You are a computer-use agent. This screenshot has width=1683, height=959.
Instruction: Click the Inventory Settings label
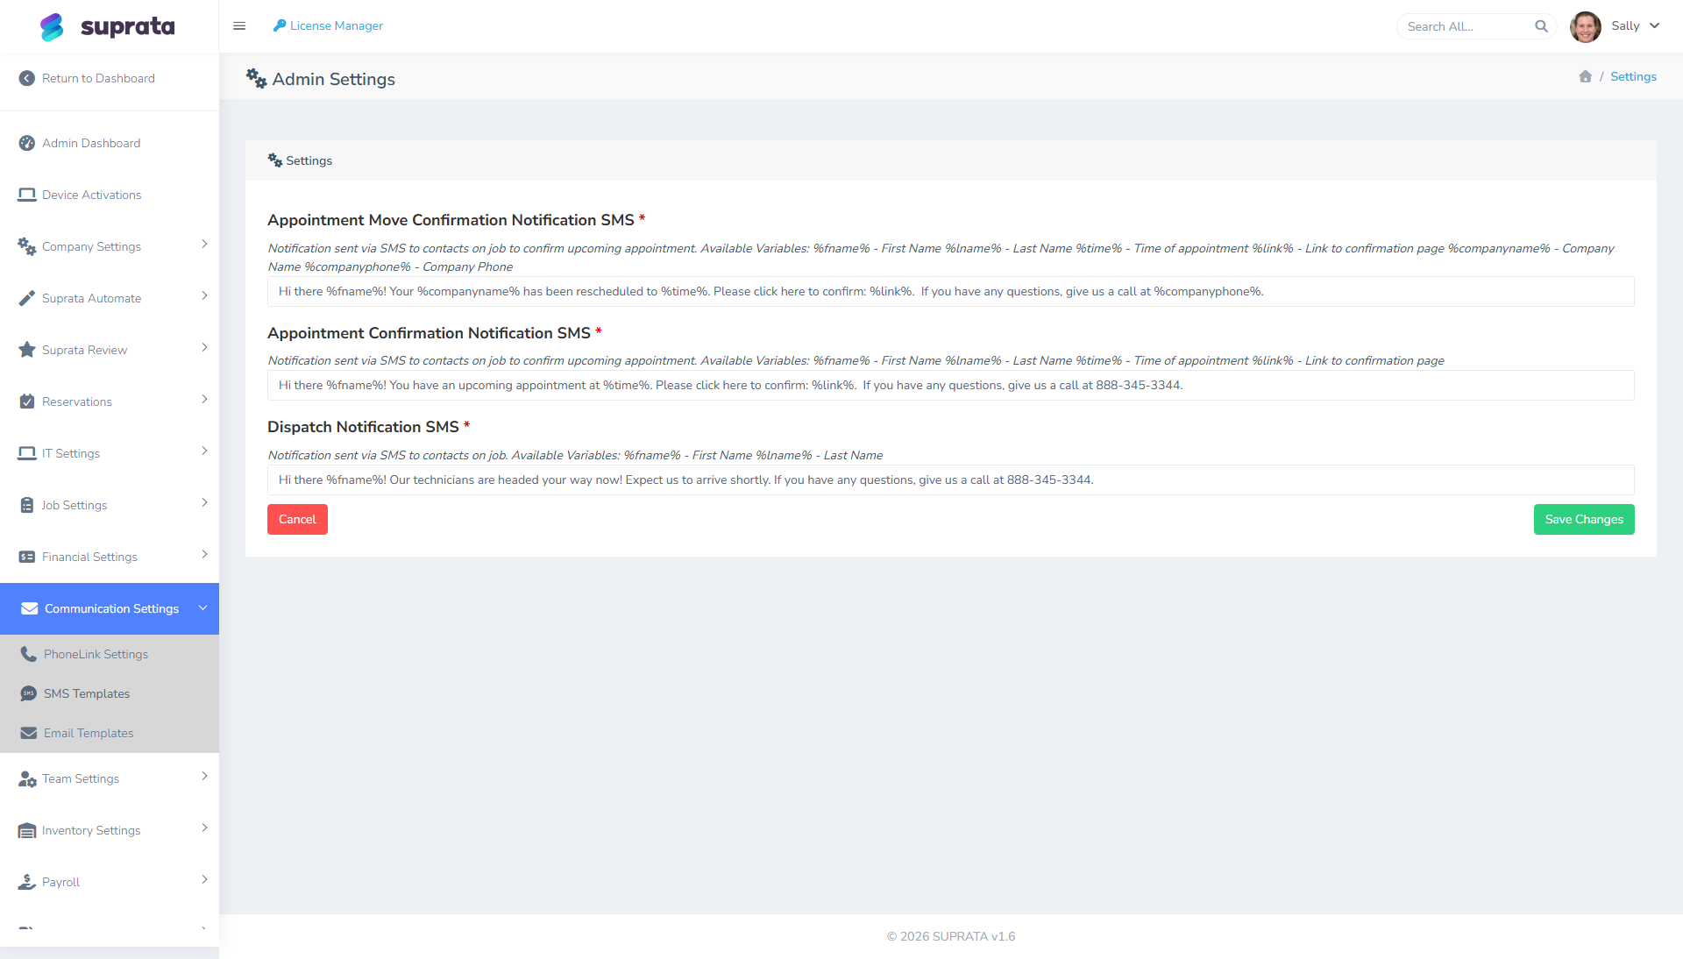[91, 830]
